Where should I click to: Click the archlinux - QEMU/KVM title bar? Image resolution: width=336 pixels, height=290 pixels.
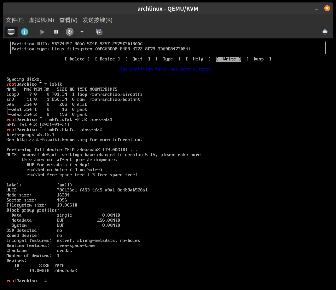[x=168, y=9]
